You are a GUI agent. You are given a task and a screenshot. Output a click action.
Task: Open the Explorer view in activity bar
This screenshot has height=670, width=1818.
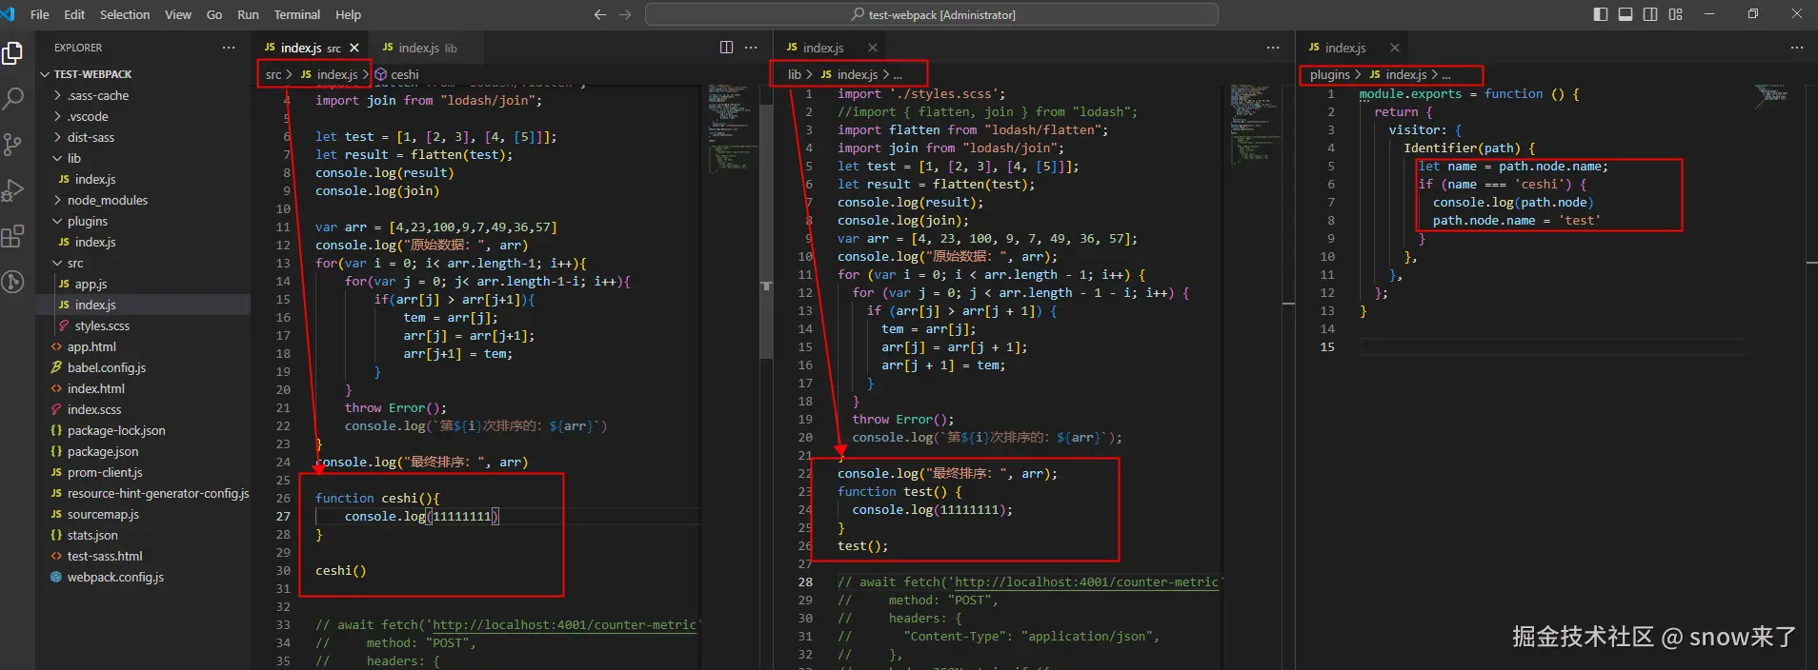(x=13, y=53)
